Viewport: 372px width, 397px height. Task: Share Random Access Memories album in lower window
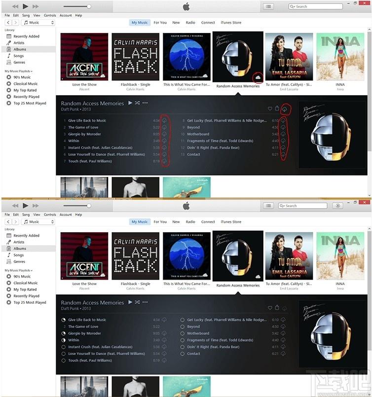(x=277, y=307)
